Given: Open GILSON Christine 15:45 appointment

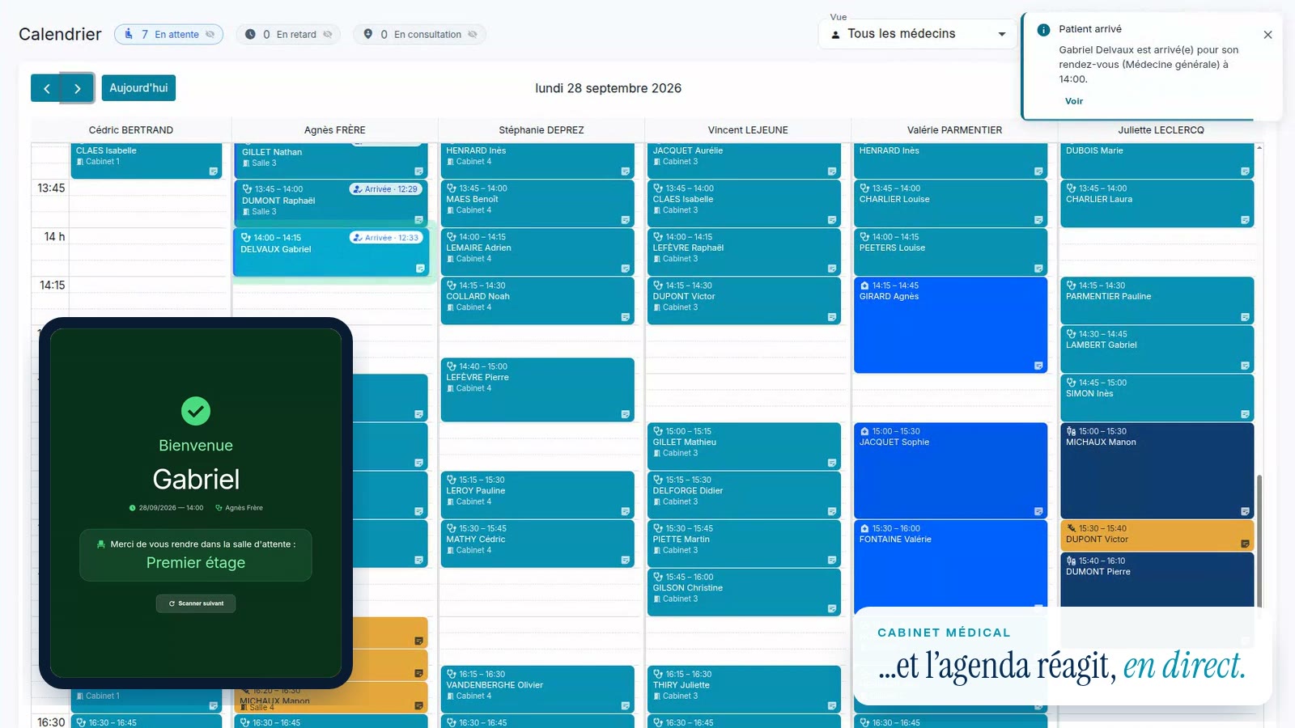Looking at the screenshot, I should [x=744, y=592].
